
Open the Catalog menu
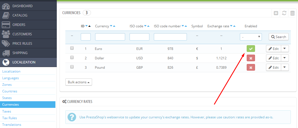click(x=20, y=15)
